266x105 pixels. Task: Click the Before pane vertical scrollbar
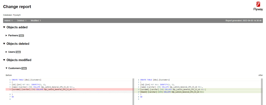[x=133, y=91]
